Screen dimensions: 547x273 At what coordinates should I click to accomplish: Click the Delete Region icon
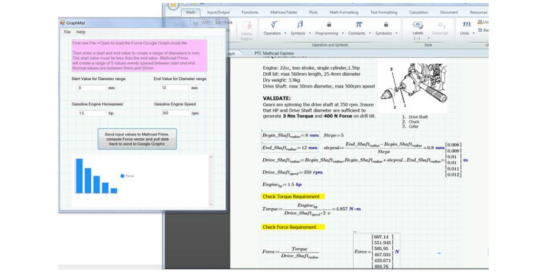point(247,25)
